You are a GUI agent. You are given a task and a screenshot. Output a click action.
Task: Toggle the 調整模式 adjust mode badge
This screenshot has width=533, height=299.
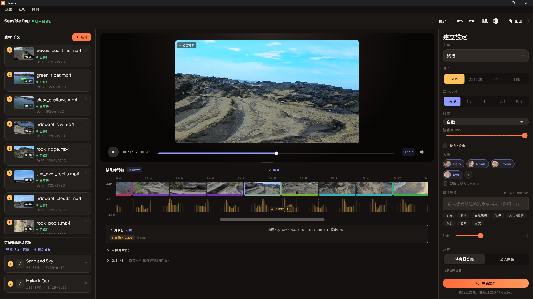(x=134, y=170)
